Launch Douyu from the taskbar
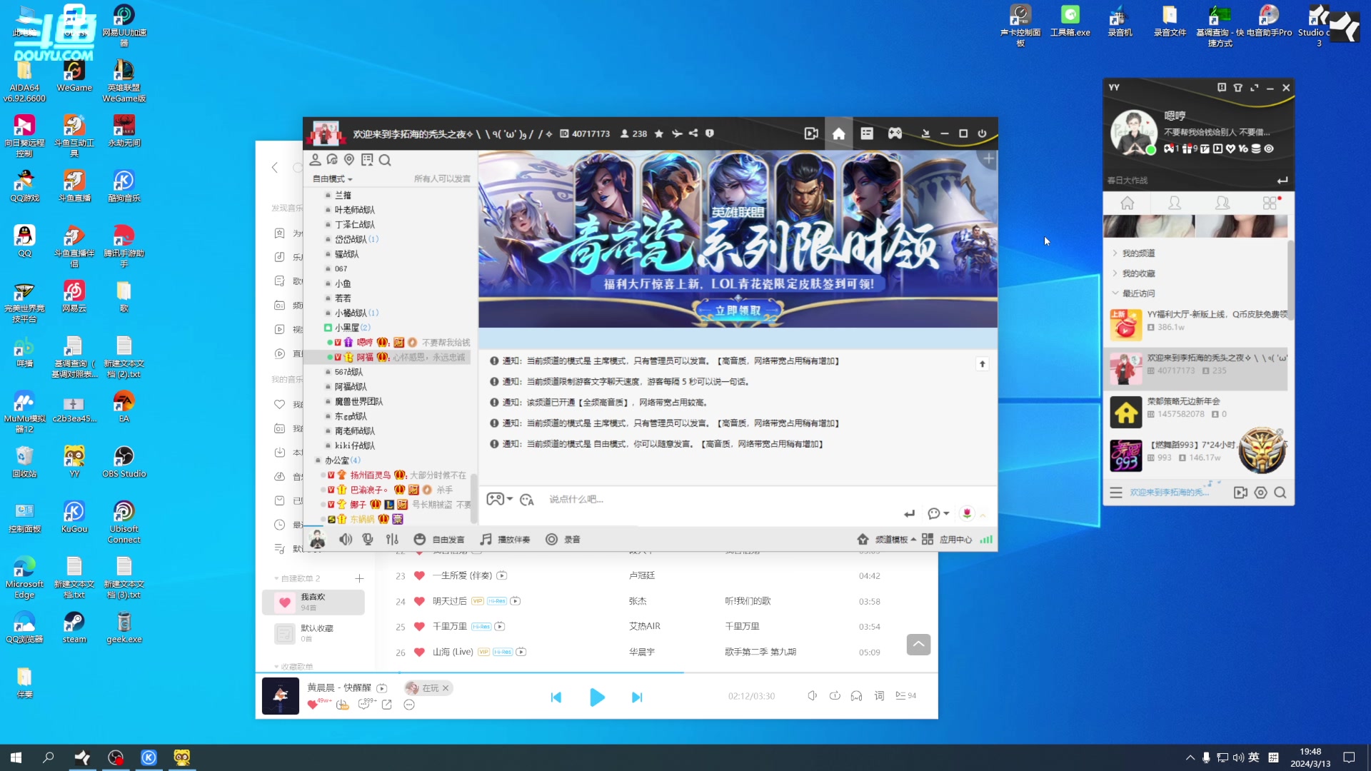The height and width of the screenshot is (771, 1371). pyautogui.click(x=182, y=757)
